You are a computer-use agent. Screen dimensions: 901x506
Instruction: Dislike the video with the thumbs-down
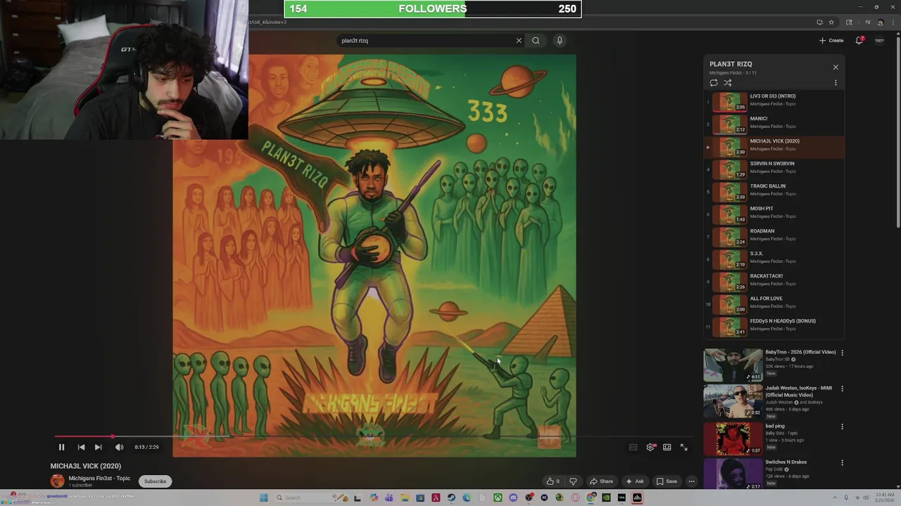tap(573, 481)
